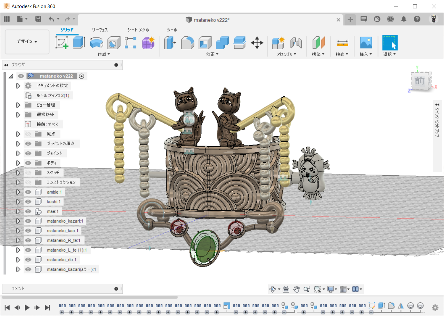Open the Job Status clock icon

point(390,19)
